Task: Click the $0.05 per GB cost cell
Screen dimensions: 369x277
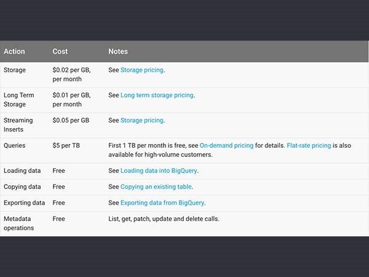Action: (x=71, y=121)
